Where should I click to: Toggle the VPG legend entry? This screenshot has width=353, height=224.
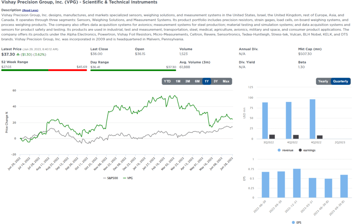[x=128, y=178]
